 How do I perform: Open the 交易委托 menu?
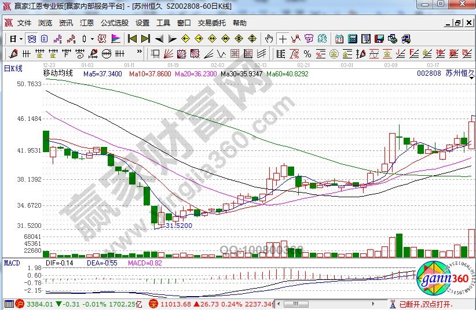(211, 23)
